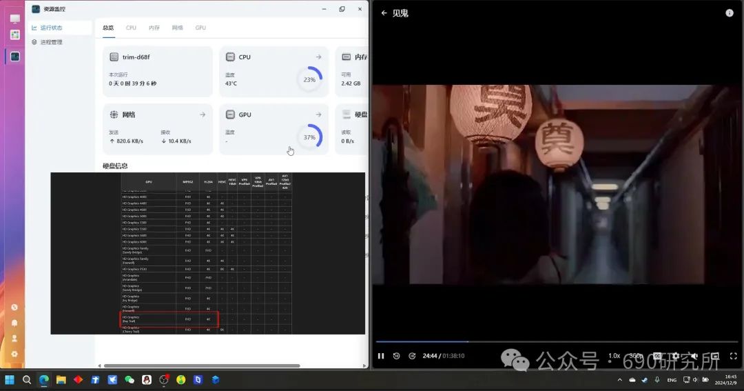Click the trim-d68f device card
Screen dimensions: 744x391
[x=158, y=72]
